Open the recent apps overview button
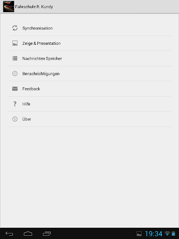179x239 pixels. pyautogui.click(x=47, y=233)
